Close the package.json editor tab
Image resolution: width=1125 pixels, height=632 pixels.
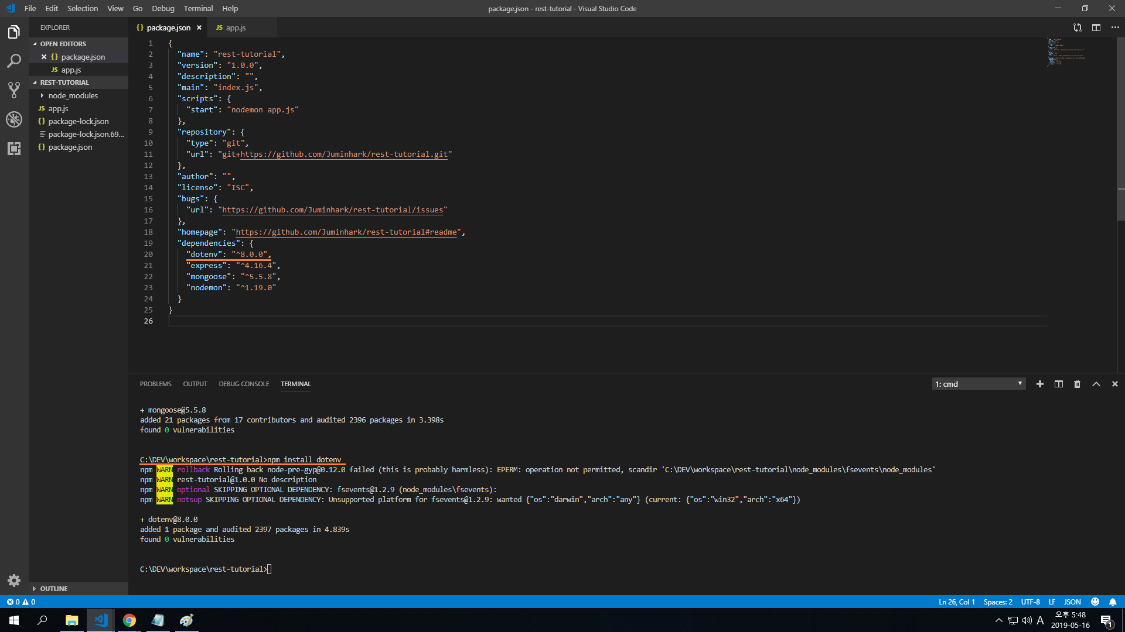(x=199, y=28)
